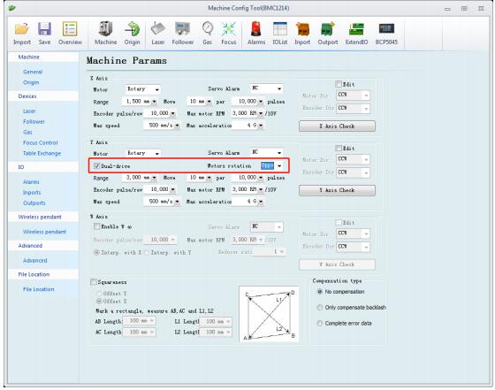Click the Y Axis Check button

pyautogui.click(x=337, y=190)
